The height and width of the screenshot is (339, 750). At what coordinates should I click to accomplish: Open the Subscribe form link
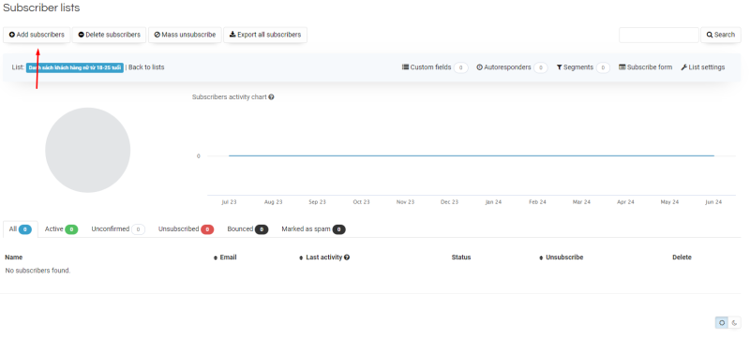[x=645, y=67]
